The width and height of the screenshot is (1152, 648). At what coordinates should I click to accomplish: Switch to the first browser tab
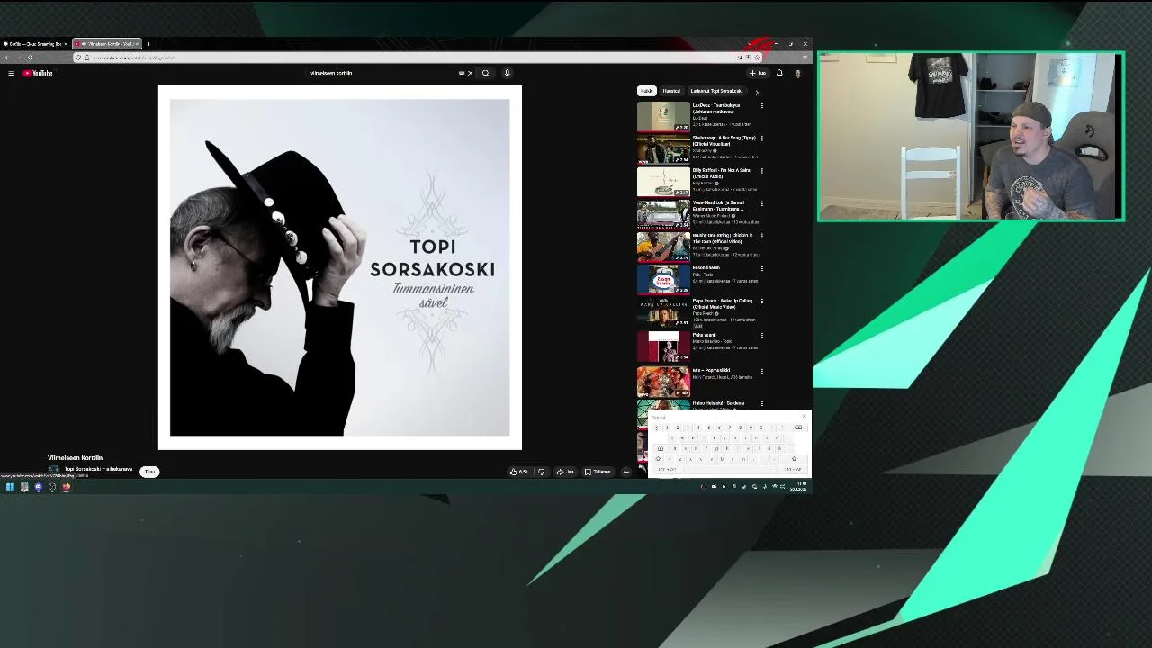36,43
